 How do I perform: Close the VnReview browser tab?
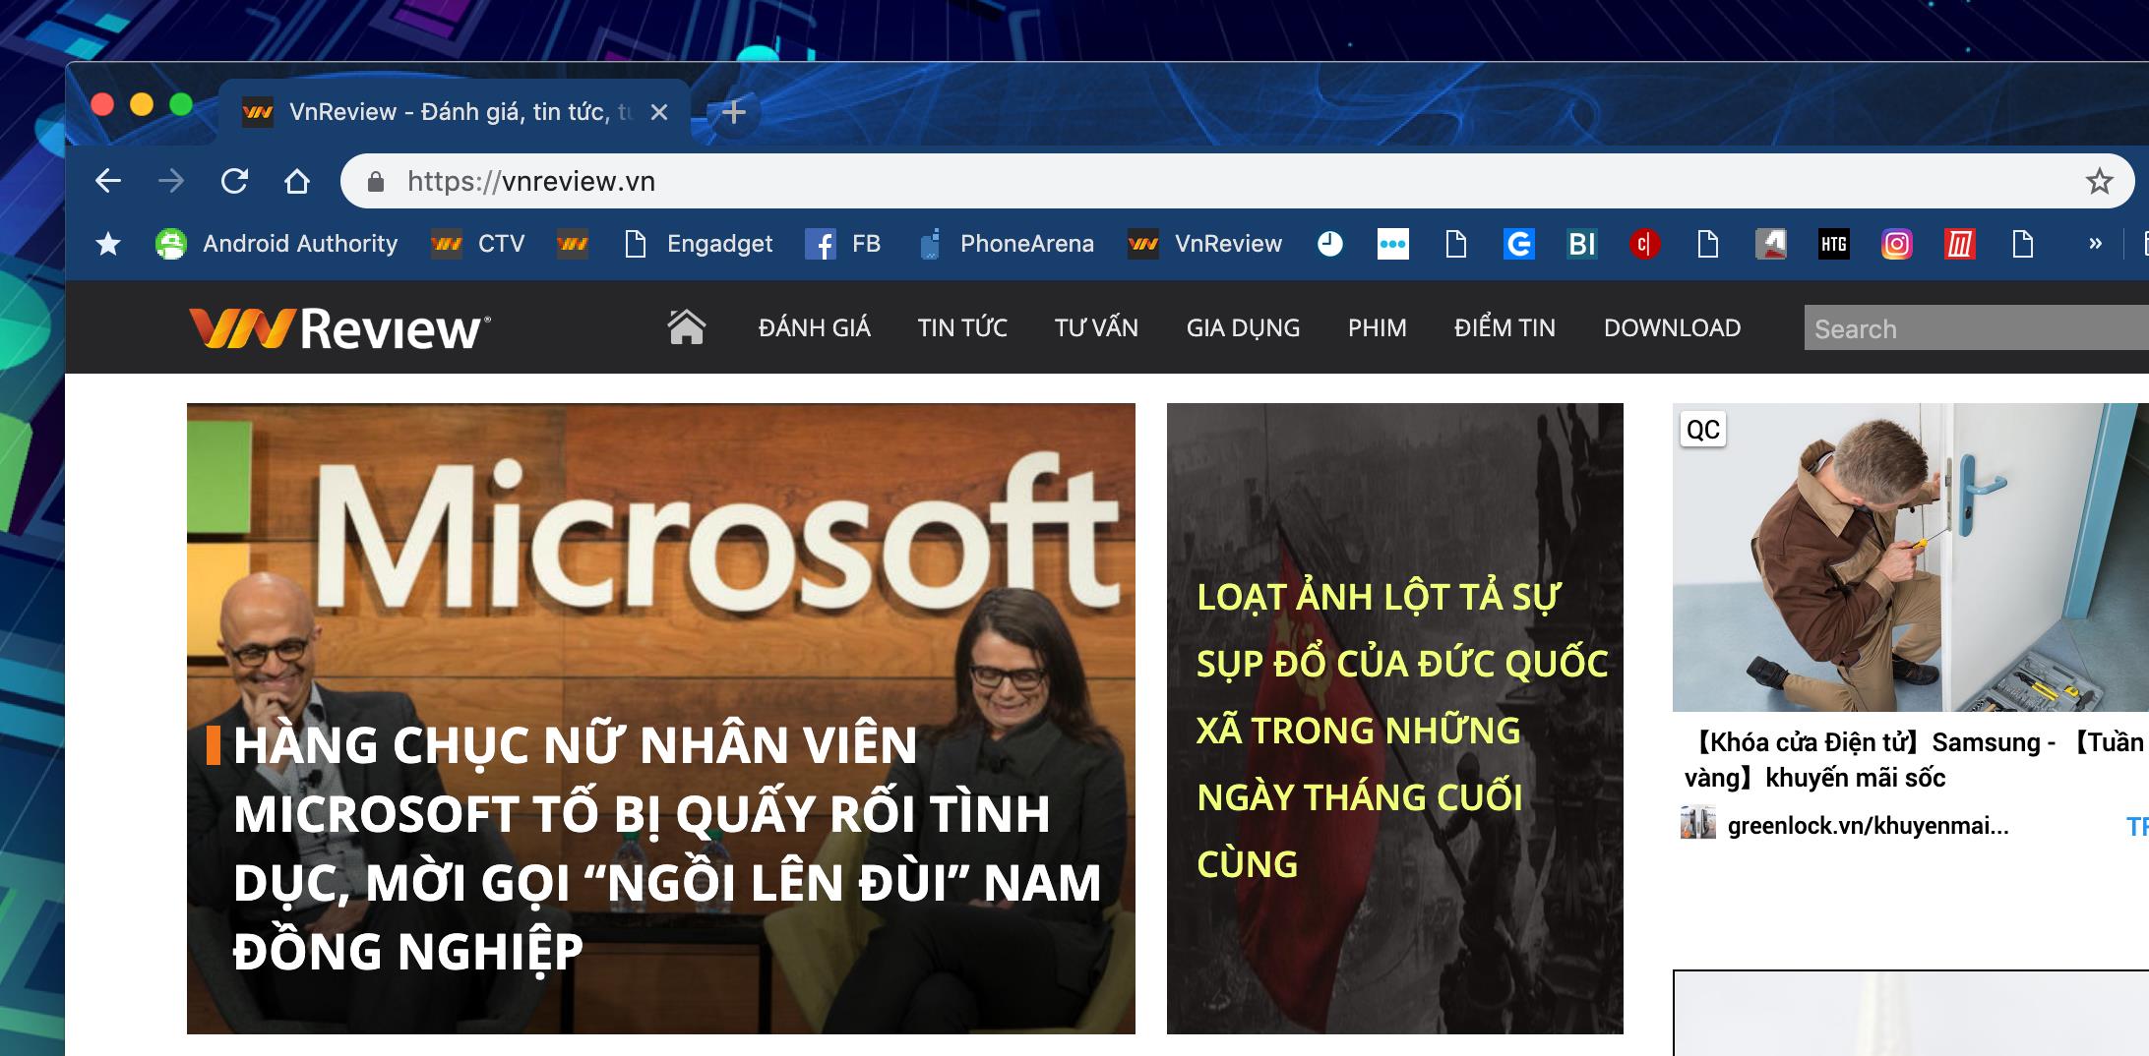659,112
